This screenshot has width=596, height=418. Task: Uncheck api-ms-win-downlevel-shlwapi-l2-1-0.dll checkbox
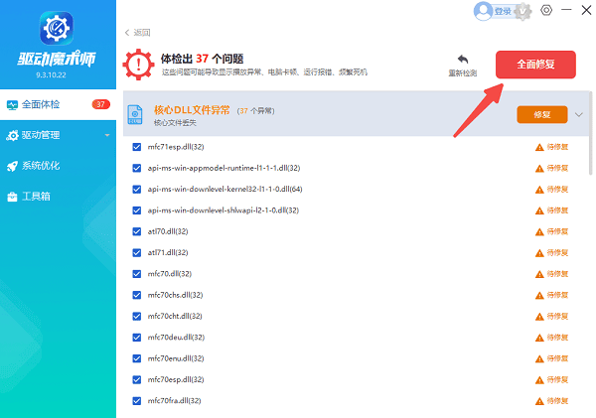point(137,210)
